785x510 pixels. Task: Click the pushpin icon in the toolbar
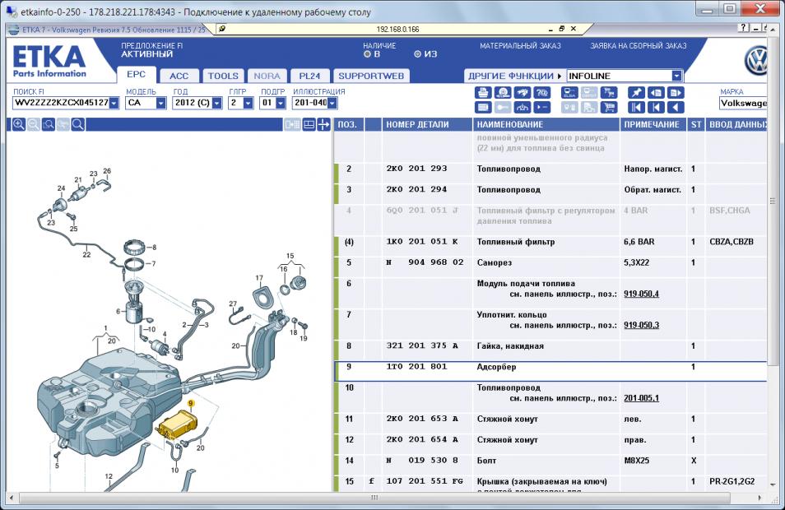click(636, 93)
